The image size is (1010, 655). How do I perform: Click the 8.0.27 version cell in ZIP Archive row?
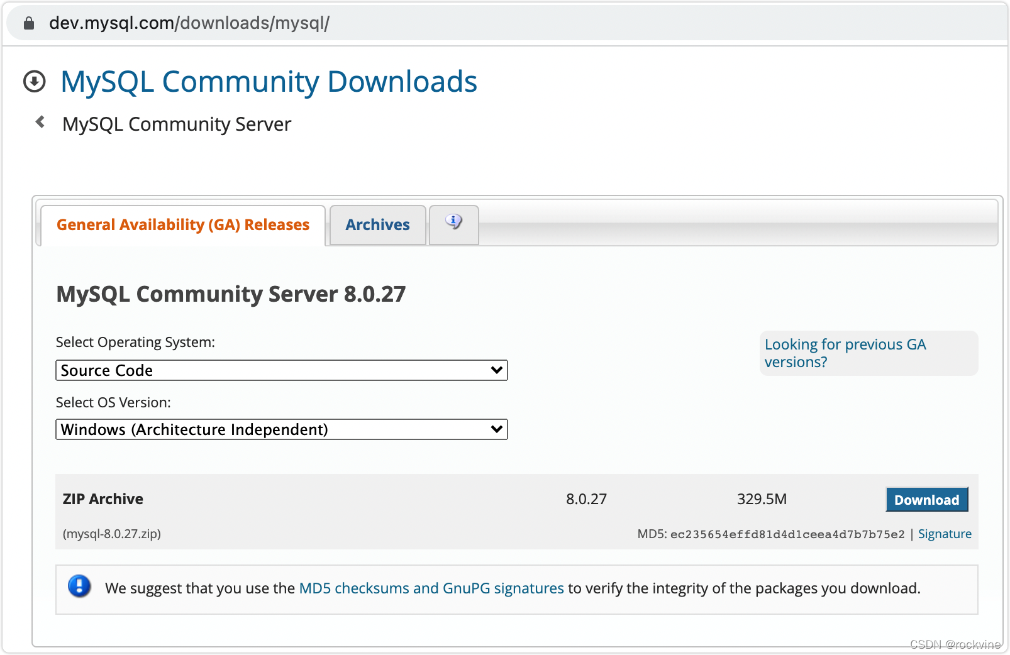coord(586,499)
